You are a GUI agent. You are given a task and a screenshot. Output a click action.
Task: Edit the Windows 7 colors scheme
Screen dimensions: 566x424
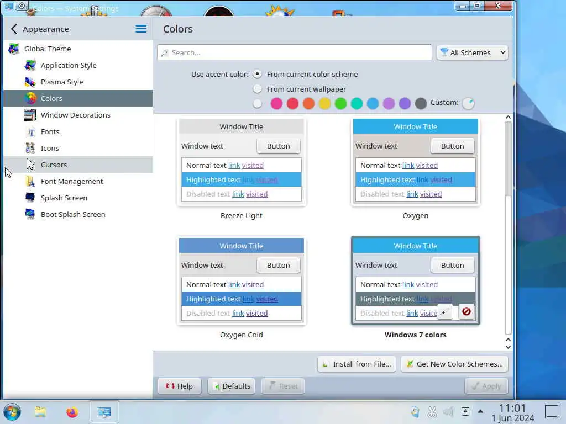tap(445, 311)
